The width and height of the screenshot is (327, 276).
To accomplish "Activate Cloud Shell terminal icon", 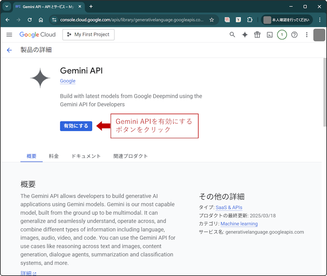I will tap(270, 35).
